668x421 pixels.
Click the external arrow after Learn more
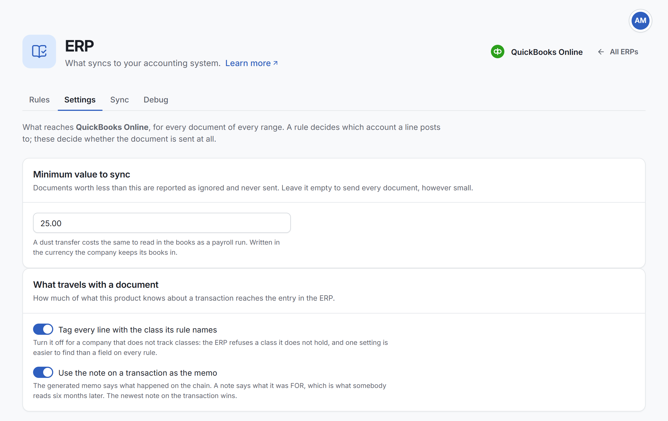pos(275,63)
